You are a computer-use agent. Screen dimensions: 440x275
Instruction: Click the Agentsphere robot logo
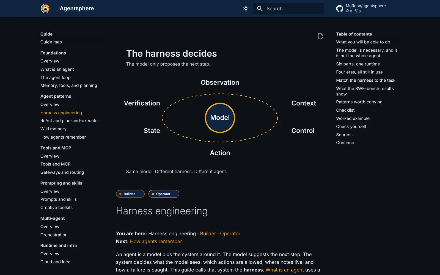(x=45, y=9)
